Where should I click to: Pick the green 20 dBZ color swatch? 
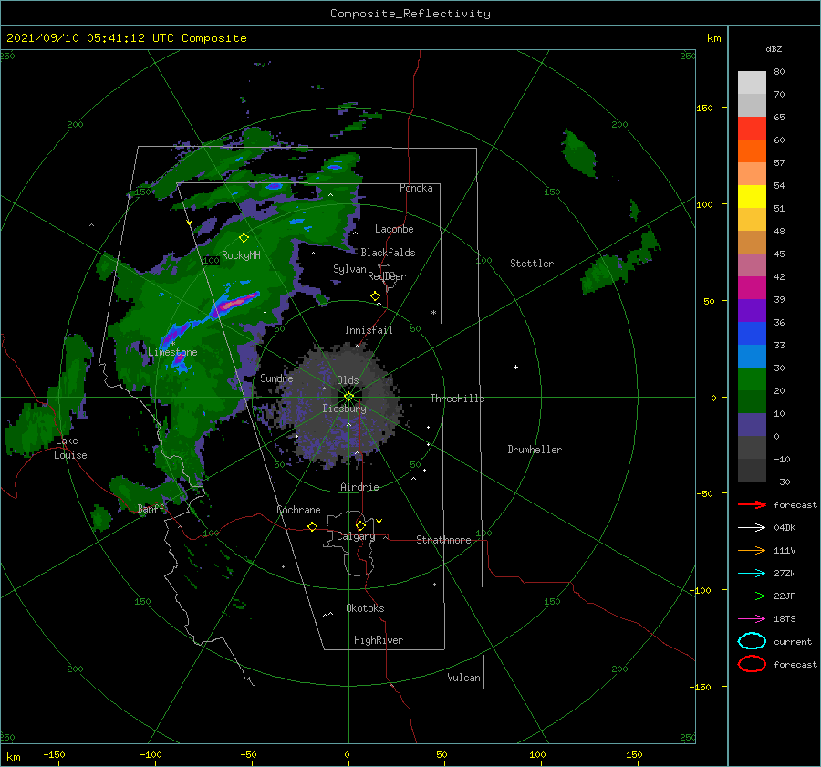point(752,378)
